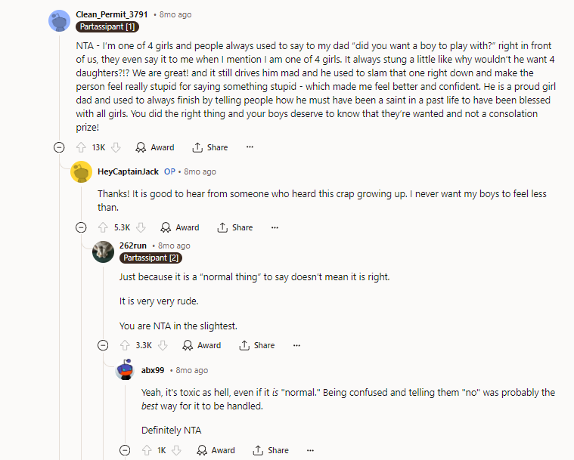
Task: Open HeyCaptainJack's profile link
Action: (128, 171)
